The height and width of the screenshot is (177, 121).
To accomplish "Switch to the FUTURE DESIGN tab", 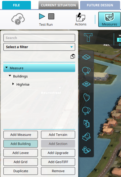I will pos(100,5).
